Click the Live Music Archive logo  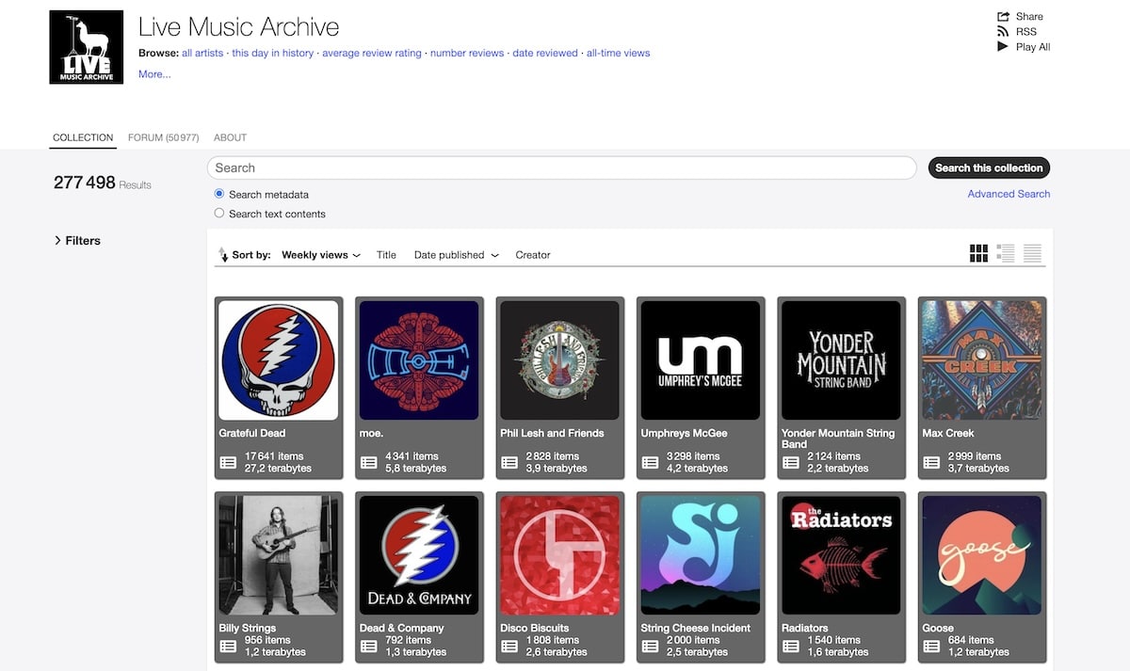coord(87,47)
